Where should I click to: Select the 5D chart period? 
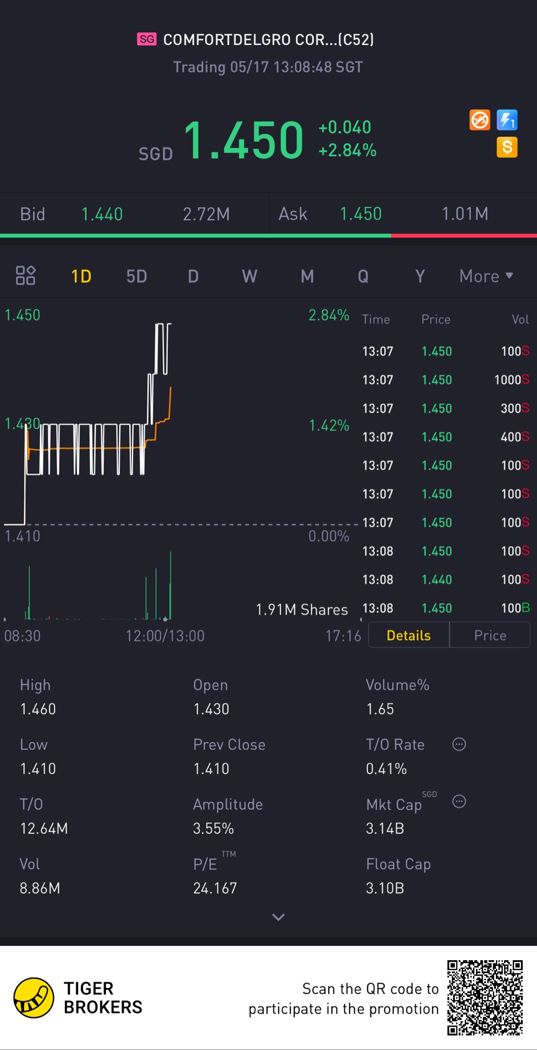137,276
